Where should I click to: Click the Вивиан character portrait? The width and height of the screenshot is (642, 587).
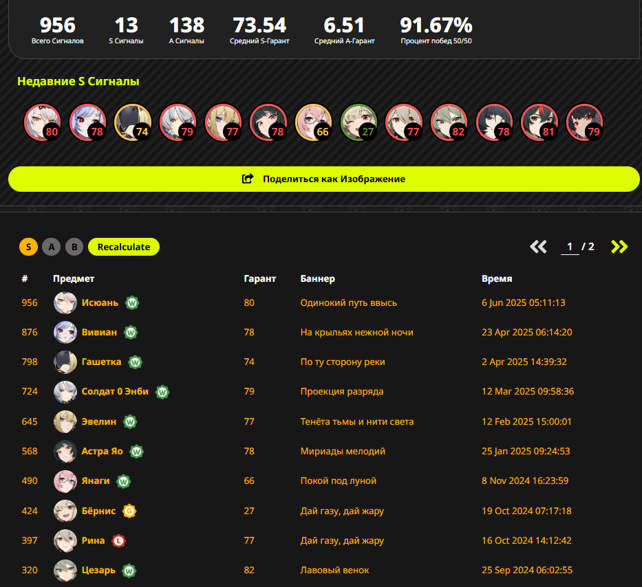point(65,332)
